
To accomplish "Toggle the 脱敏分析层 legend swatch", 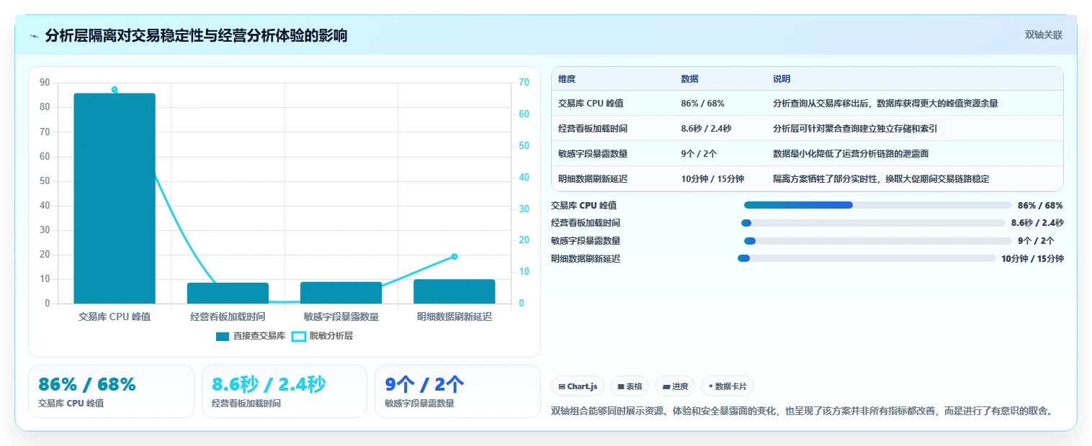I will [298, 336].
